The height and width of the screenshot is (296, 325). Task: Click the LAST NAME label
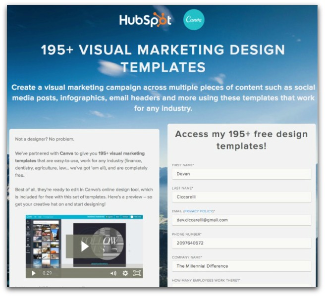click(182, 188)
